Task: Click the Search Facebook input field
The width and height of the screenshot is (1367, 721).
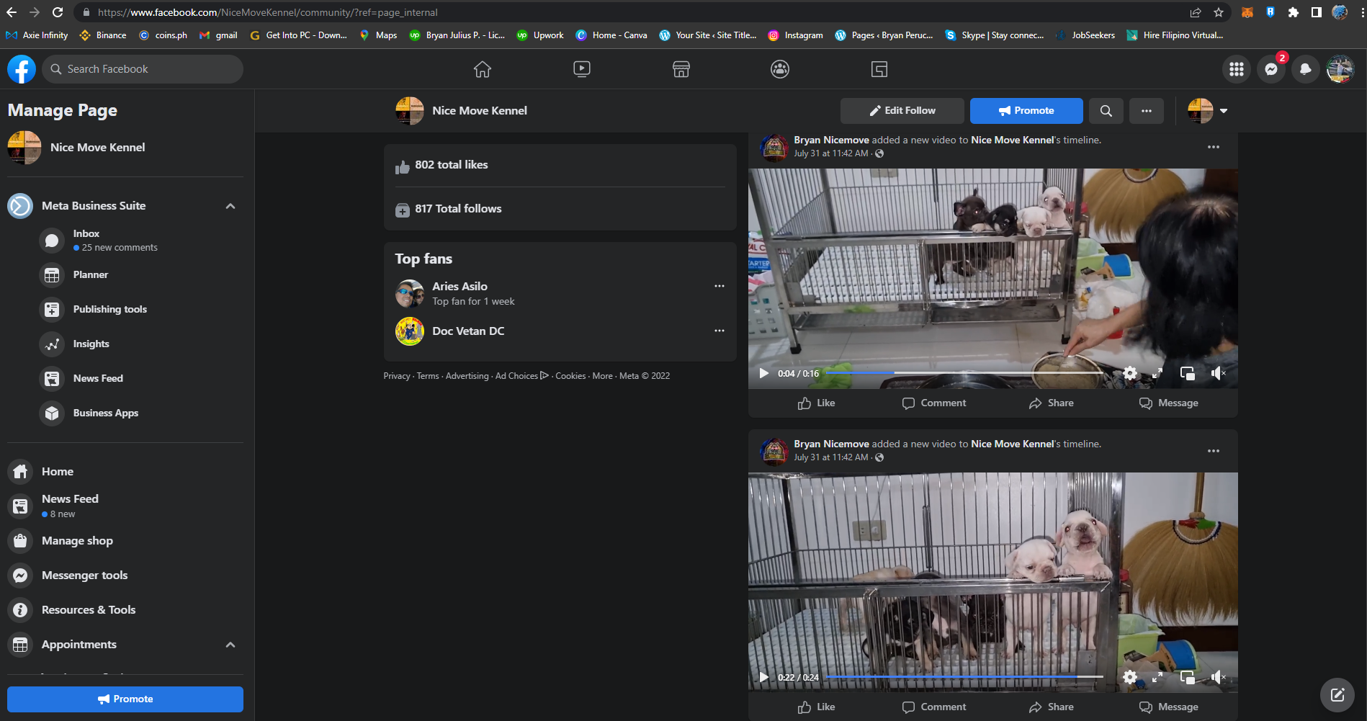Action: pos(143,69)
